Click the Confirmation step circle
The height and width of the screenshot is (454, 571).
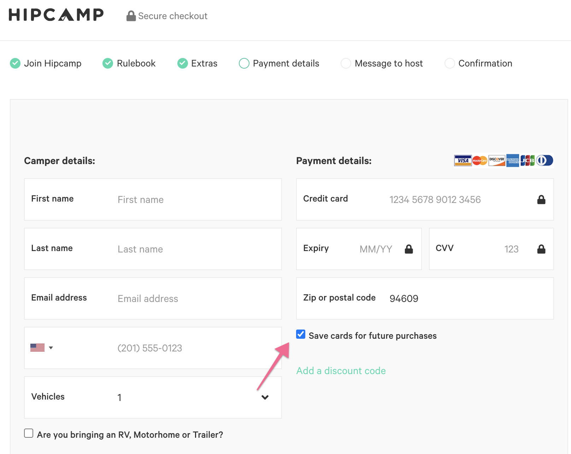(450, 63)
